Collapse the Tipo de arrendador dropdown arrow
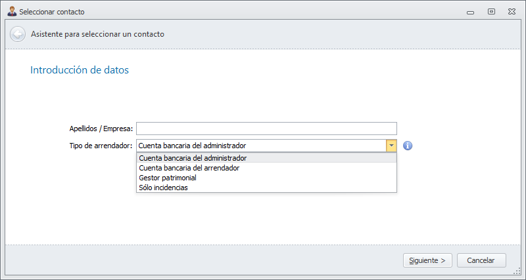The width and height of the screenshot is (526, 280). click(x=391, y=146)
